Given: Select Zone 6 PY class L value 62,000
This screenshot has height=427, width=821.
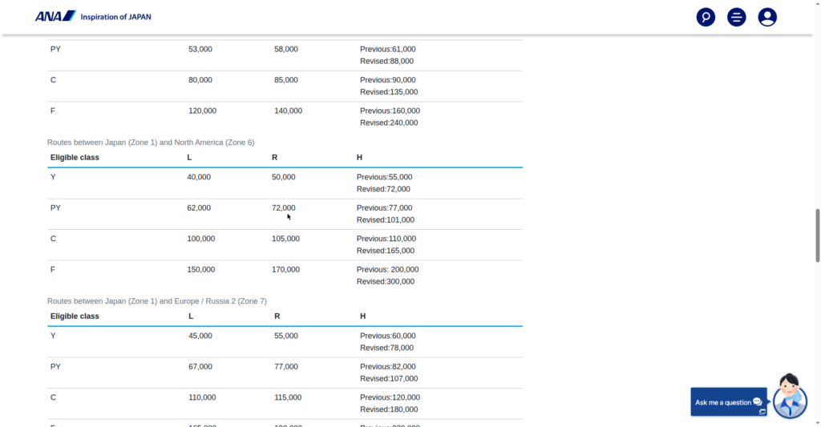Looking at the screenshot, I should point(199,207).
